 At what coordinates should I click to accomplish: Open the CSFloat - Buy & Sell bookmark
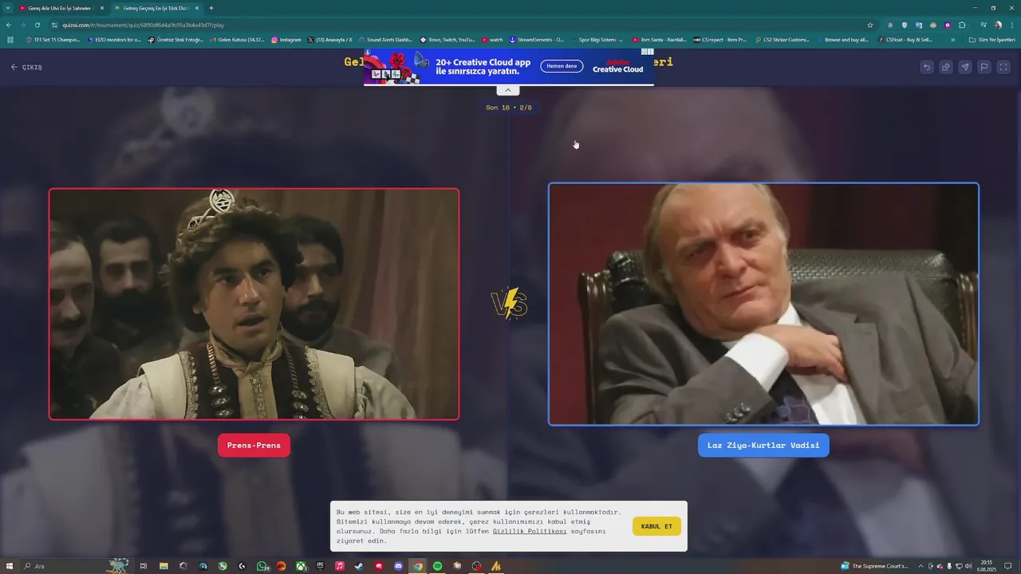pos(905,39)
